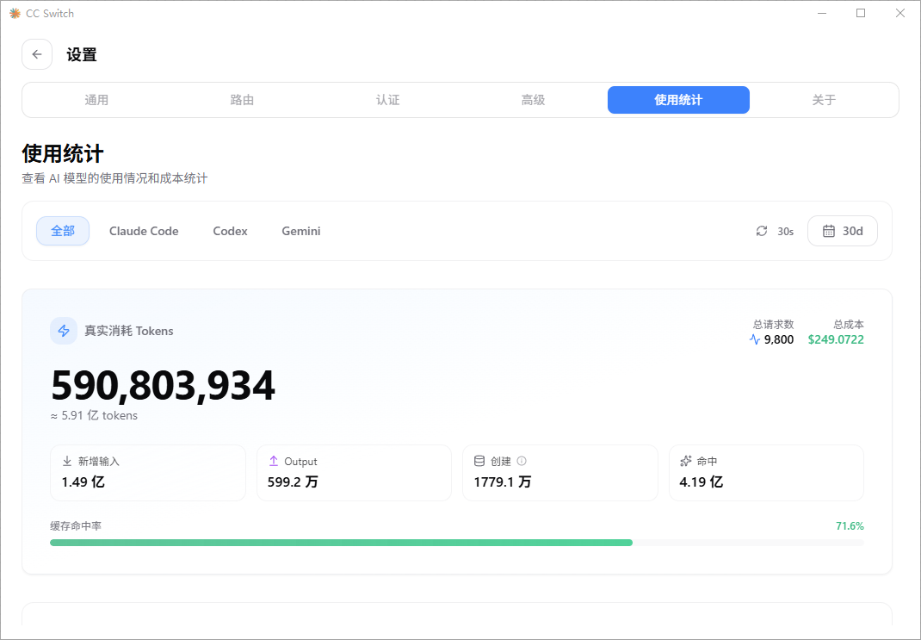The height and width of the screenshot is (640, 921).
Task: Click the 真实消耗 Tokens heading
Action: [x=128, y=331]
